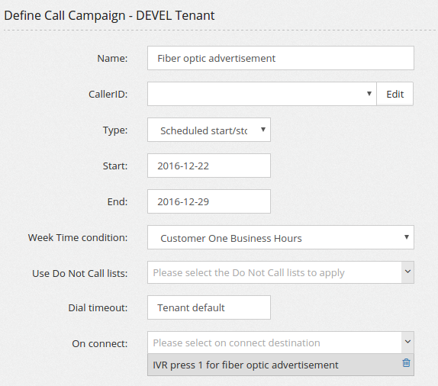Click the On connect label
This screenshot has height=386, width=438.
point(100,343)
